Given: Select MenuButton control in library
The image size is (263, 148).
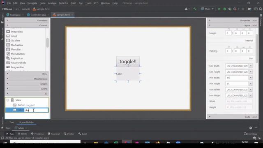Looking at the screenshot, I should click(x=18, y=54).
